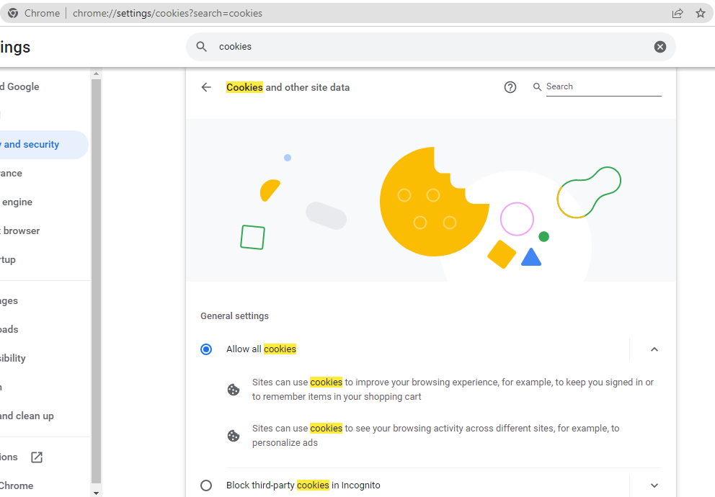This screenshot has width=715, height=497.
Task: Bookmark this page with the star icon
Action: pos(701,13)
